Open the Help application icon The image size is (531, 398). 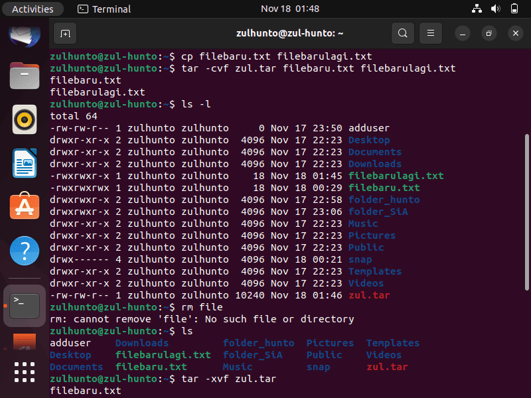click(x=25, y=251)
